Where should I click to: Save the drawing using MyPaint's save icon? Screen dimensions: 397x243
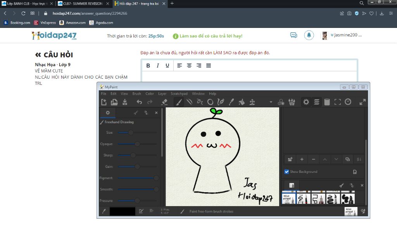(x=125, y=102)
